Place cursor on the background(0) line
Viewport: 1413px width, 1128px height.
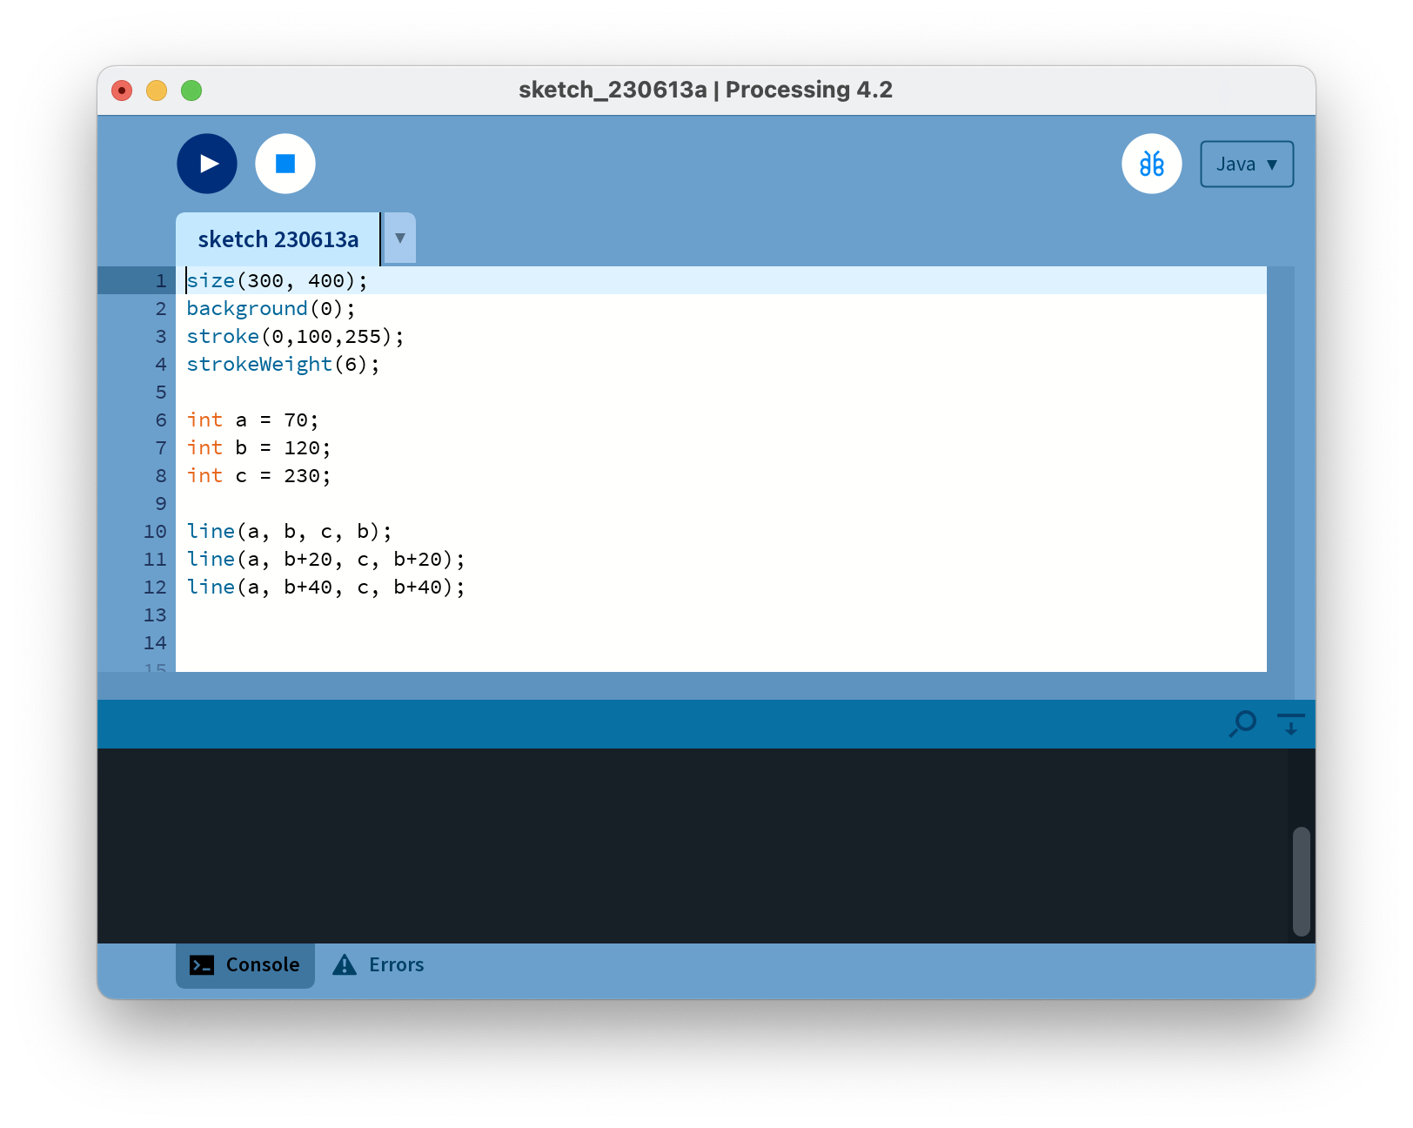pyautogui.click(x=271, y=309)
